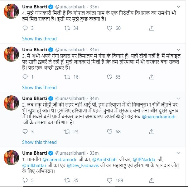188x187 pixels.
Task: Expand the chevron menu on tweet 3
Action: [x=179, y=50]
